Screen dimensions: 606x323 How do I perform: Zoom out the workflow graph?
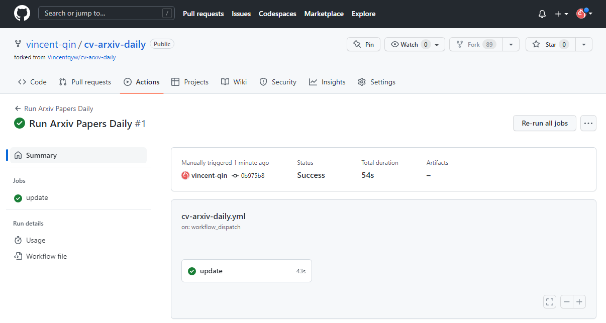point(567,302)
